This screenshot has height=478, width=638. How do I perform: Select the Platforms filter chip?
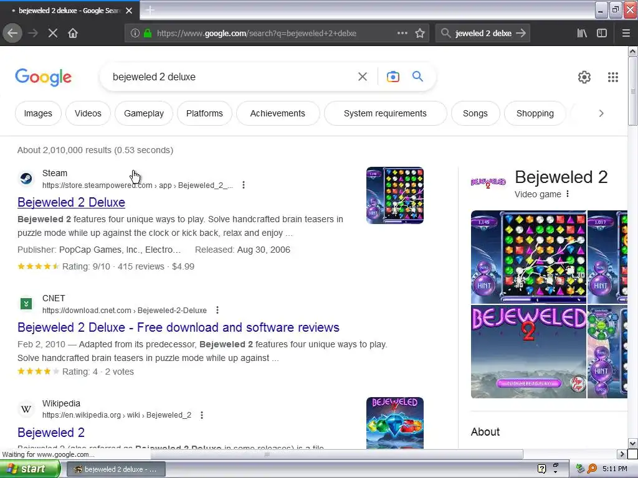click(204, 113)
